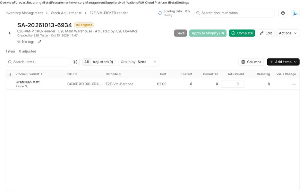This screenshot has width=308, height=192.
Task: Select the Grafclean Matt product name
Action: click(28, 82)
